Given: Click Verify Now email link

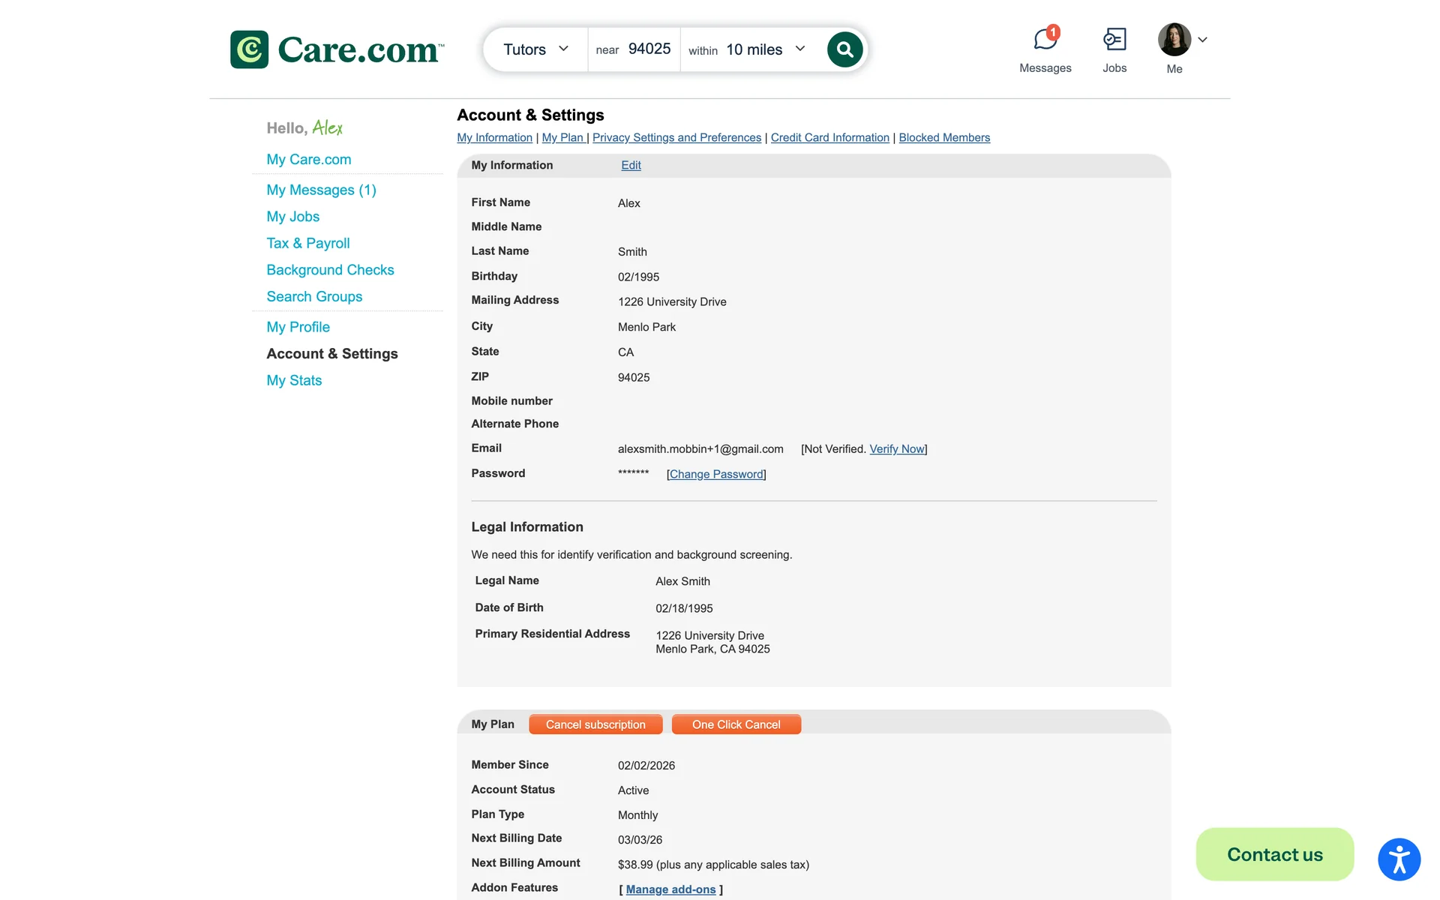Looking at the screenshot, I should click(x=897, y=448).
